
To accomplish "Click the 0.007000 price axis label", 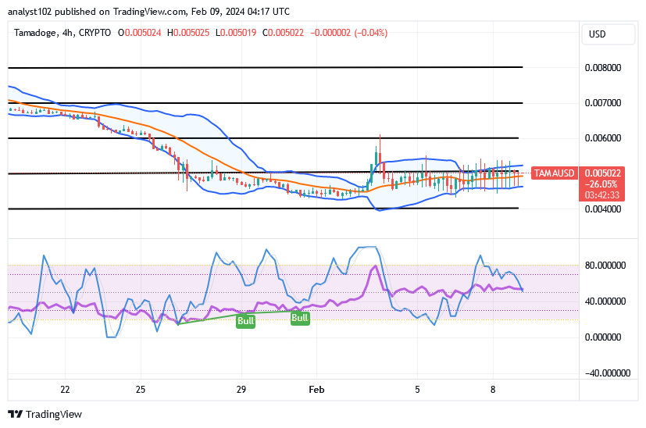I will pyautogui.click(x=603, y=102).
